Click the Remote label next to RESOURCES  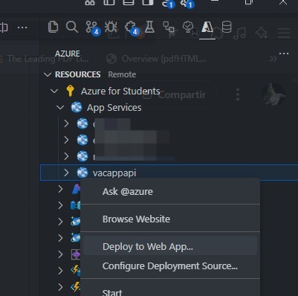(x=122, y=74)
